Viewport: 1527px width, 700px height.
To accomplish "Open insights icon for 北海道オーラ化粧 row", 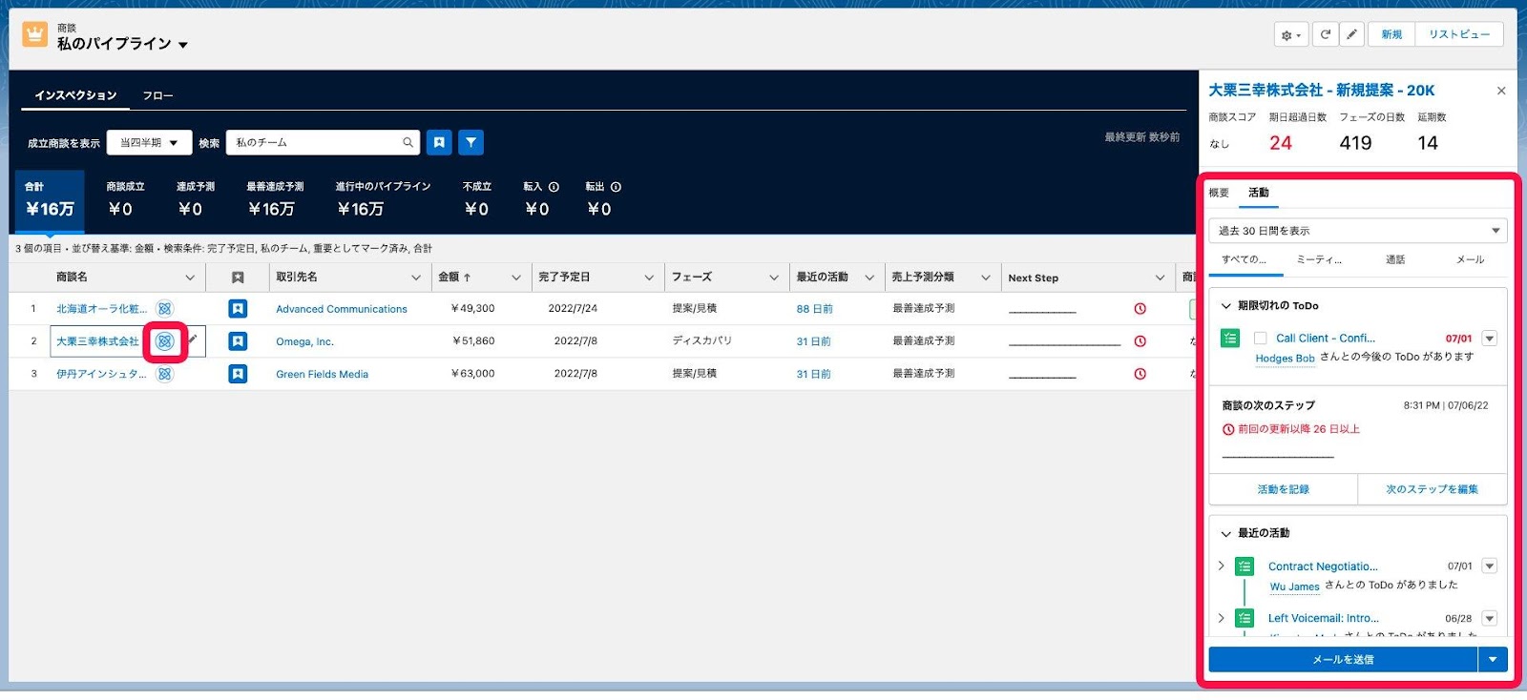I will click(165, 309).
